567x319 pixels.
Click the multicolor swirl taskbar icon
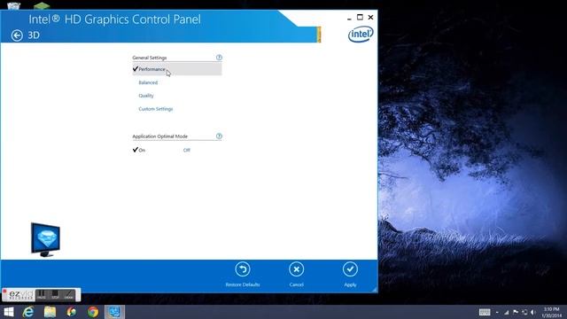point(71,312)
